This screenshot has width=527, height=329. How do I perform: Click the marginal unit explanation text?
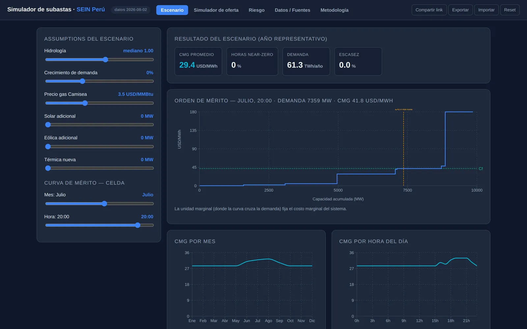point(261,209)
